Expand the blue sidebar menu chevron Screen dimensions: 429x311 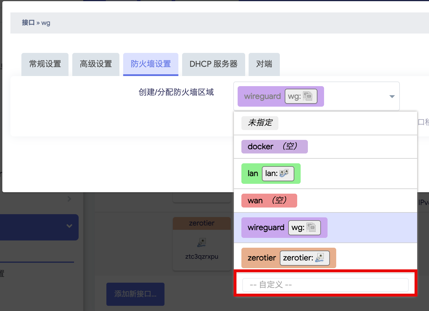click(x=69, y=226)
